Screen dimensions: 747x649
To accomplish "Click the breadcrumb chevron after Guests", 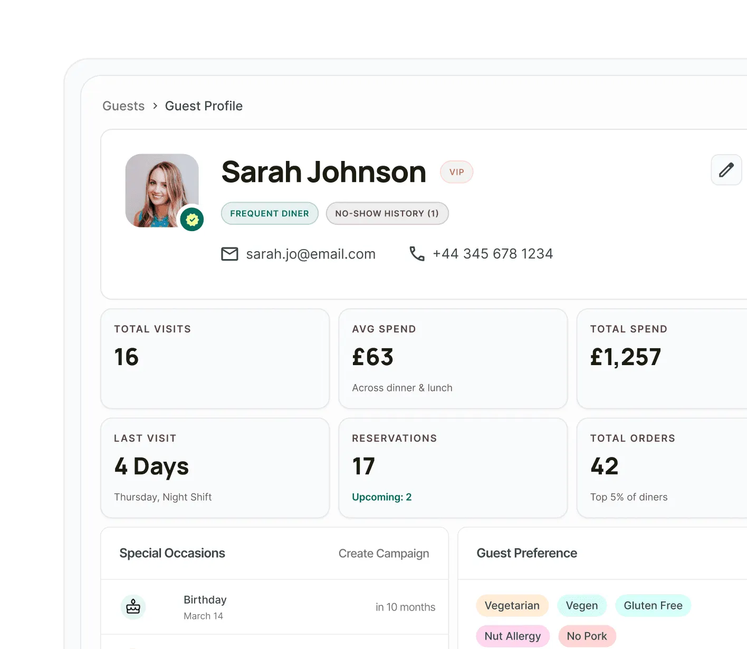I will point(155,106).
